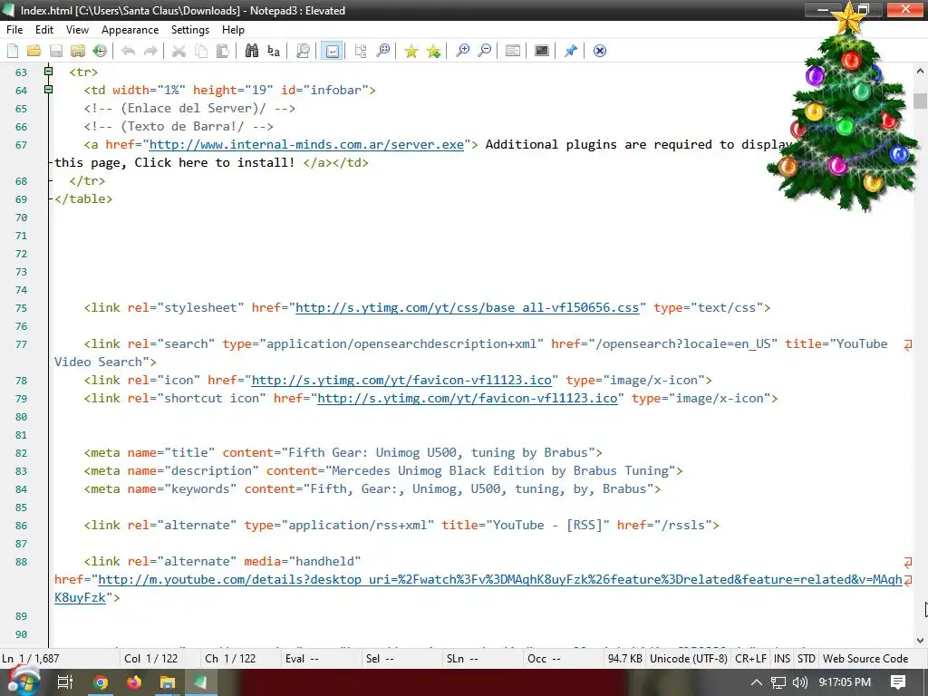
Task: Click the base_all-vfl50656.css stylesheet URL
Action: click(467, 308)
